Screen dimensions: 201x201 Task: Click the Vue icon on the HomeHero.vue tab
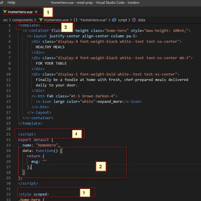pos(5,12)
